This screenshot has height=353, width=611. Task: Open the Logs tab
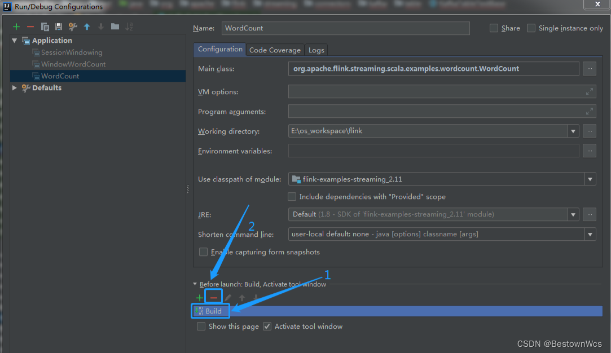[x=316, y=50]
